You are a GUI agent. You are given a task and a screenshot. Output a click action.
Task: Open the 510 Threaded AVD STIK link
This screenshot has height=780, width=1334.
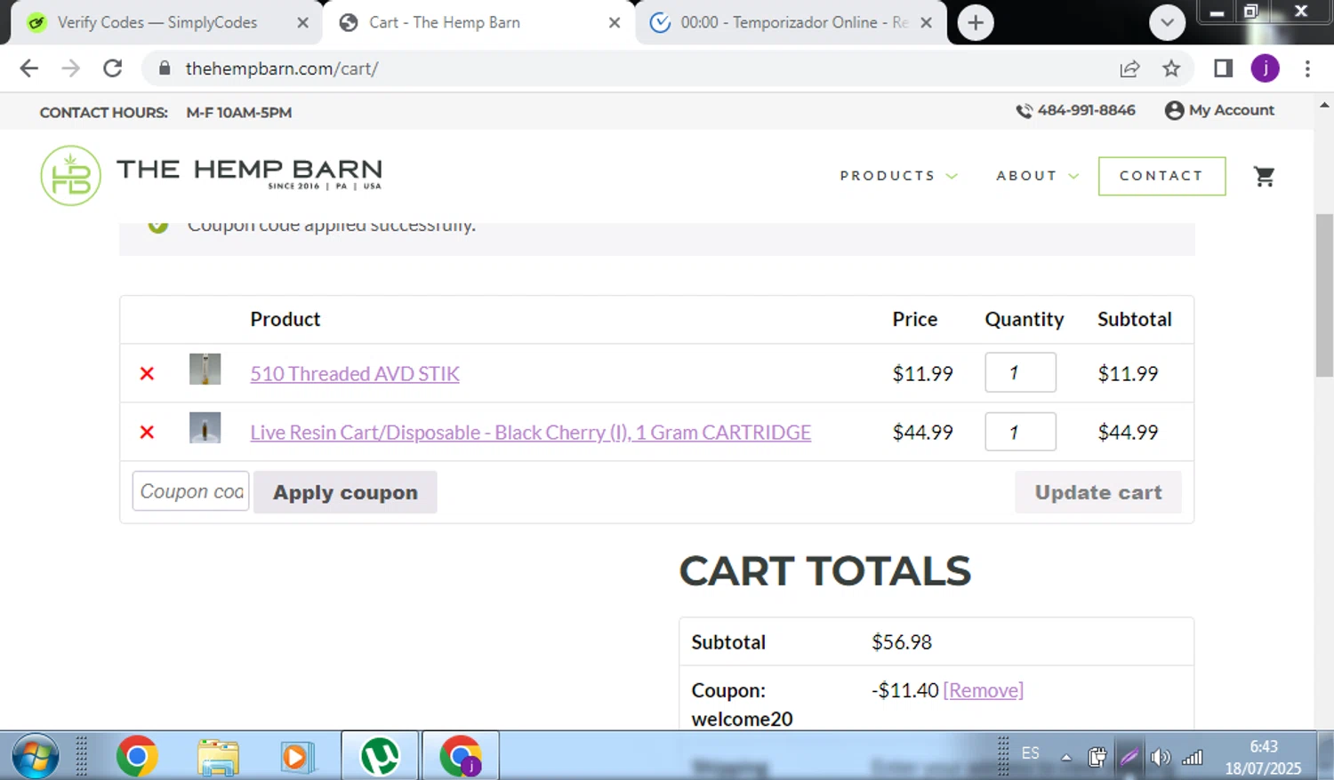tap(355, 373)
